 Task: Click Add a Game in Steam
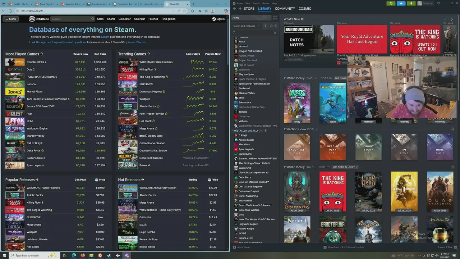241,247
